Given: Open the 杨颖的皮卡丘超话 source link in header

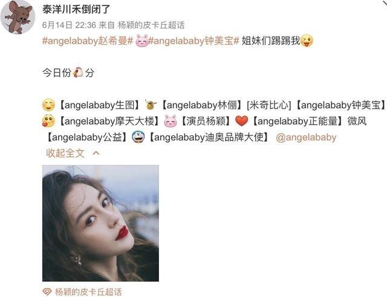Looking at the screenshot, I should tap(151, 25).
